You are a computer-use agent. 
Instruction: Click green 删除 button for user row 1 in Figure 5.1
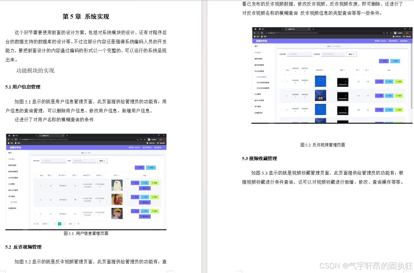click(155, 183)
